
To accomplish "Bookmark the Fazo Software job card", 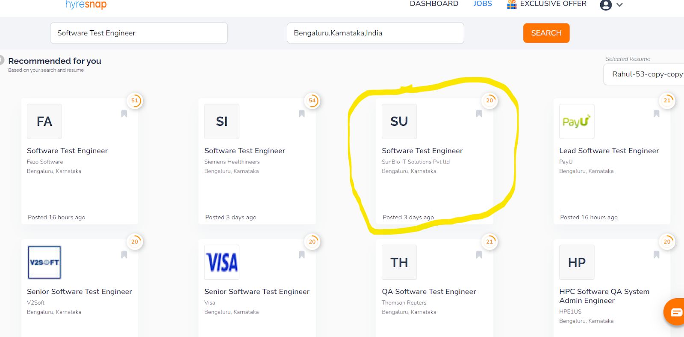I will click(x=124, y=113).
